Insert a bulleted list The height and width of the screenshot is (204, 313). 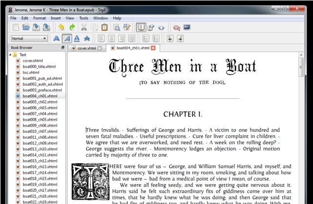pyautogui.click(x=146, y=38)
